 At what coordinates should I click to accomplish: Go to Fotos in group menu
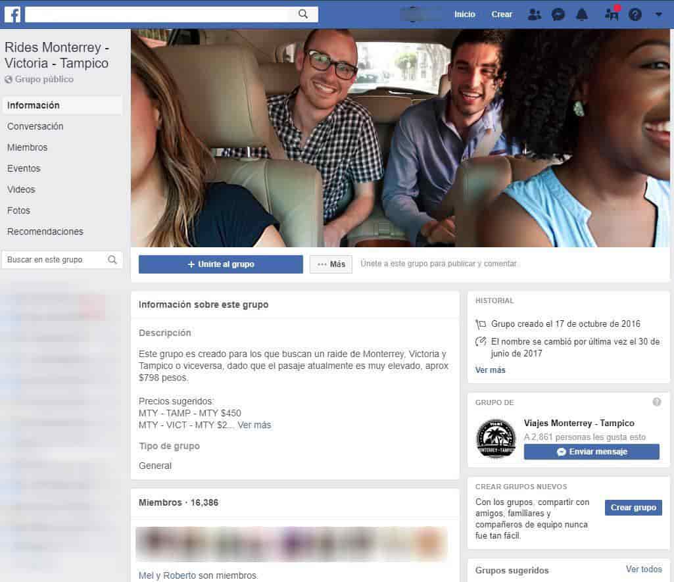point(18,210)
